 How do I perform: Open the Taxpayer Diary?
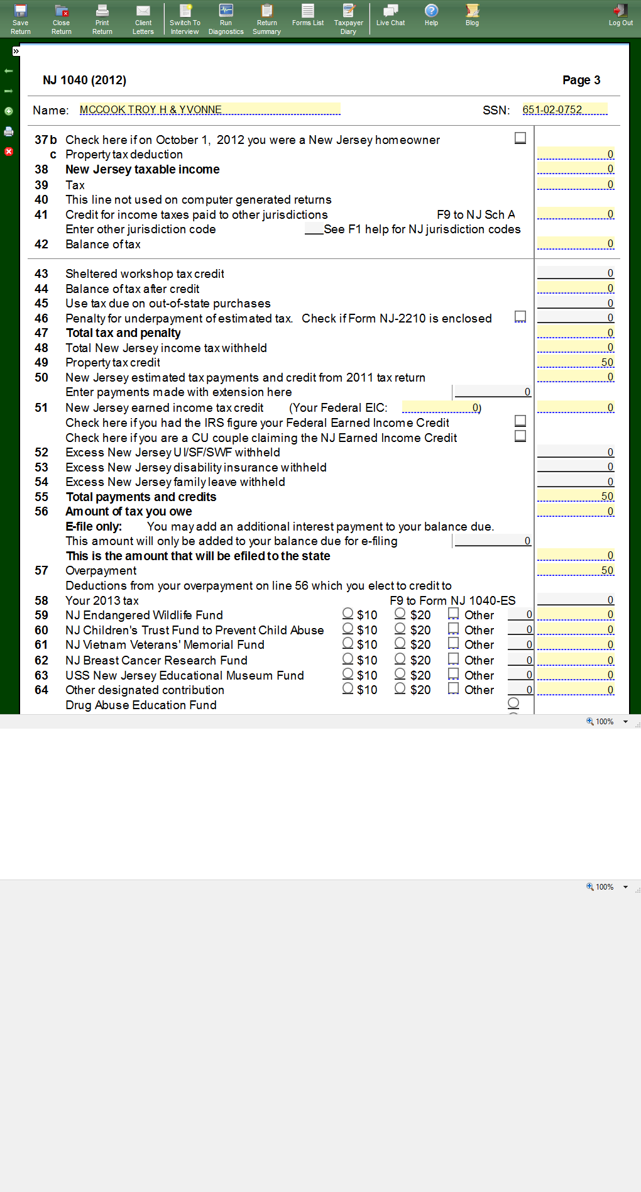click(x=348, y=19)
